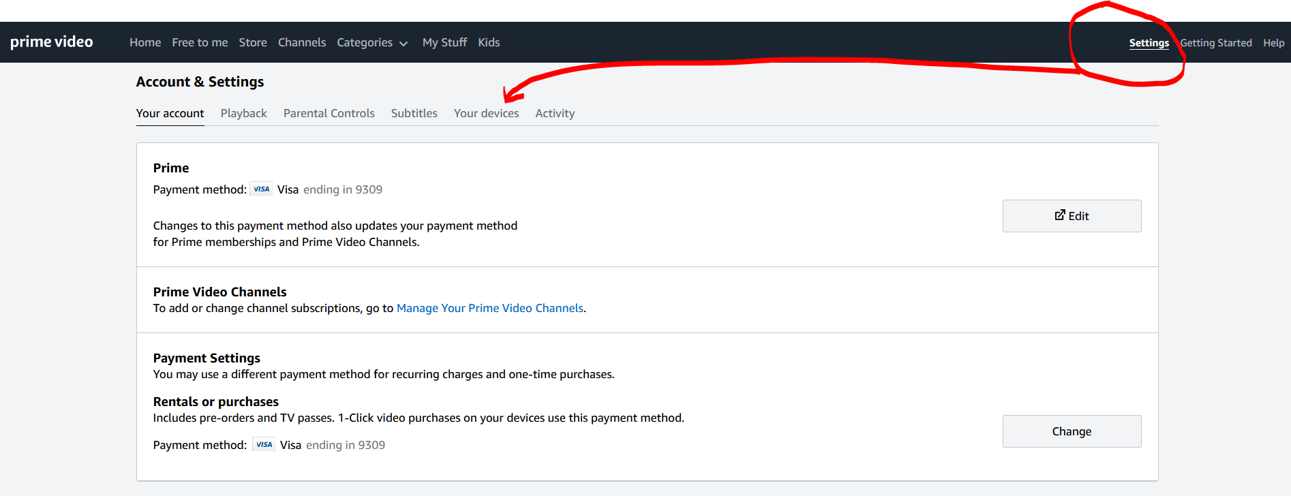Open the Getting Started page
Screen dimensions: 1291x496
coord(1216,43)
